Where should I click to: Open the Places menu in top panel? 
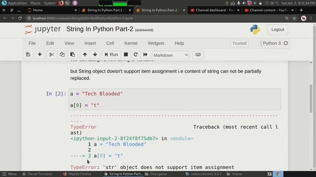coord(35,3)
